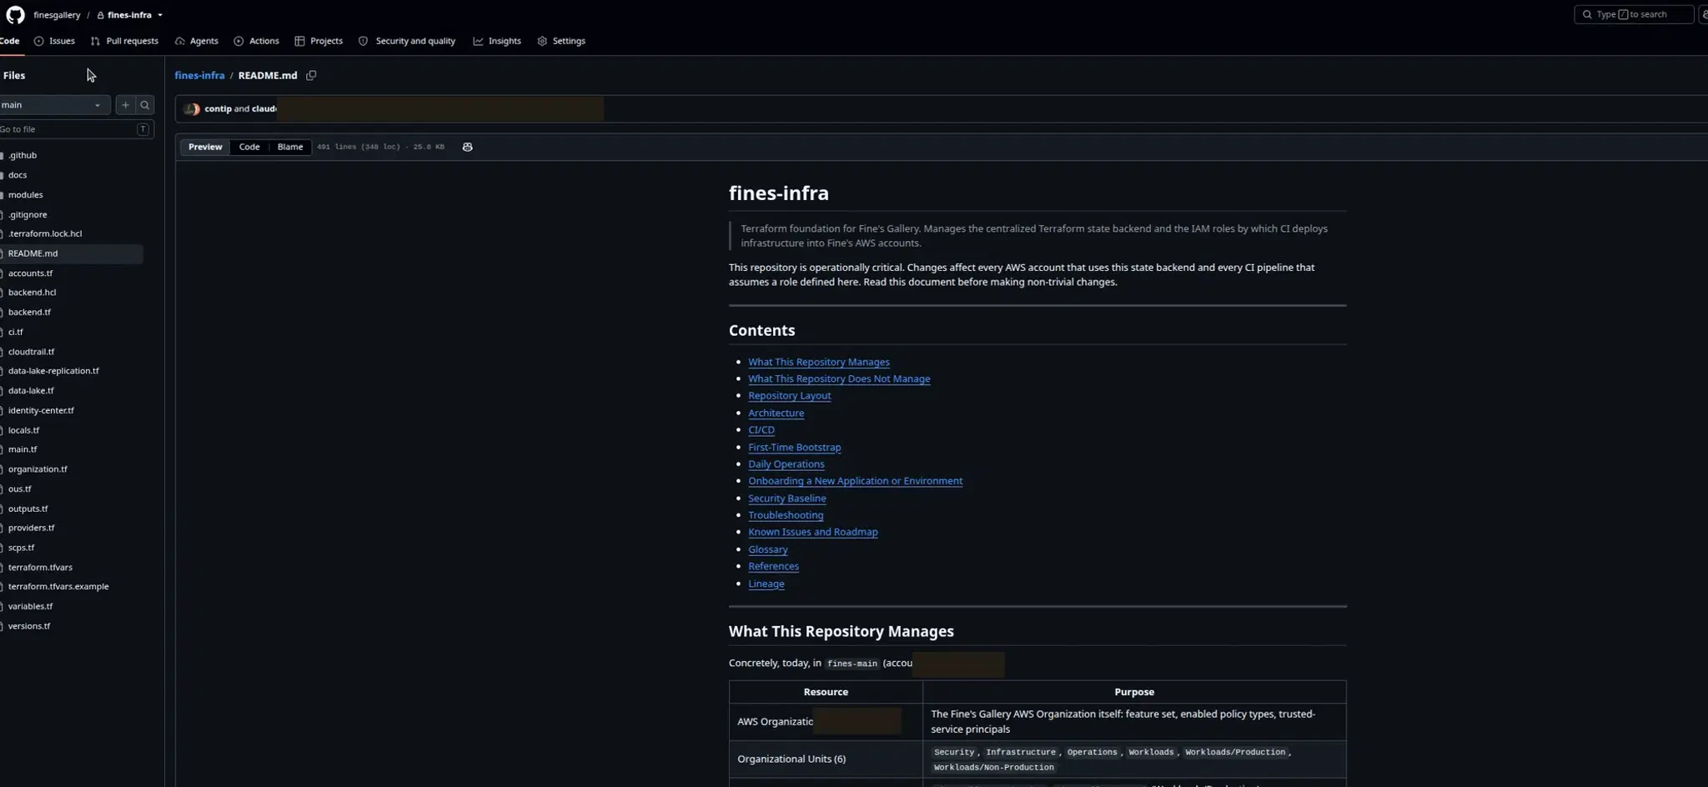The image size is (1708, 787).
Task: Open ous.tf file
Action: tap(19, 489)
